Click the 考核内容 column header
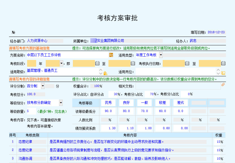The width and height of the screenshot is (235, 163). [x=130, y=135]
